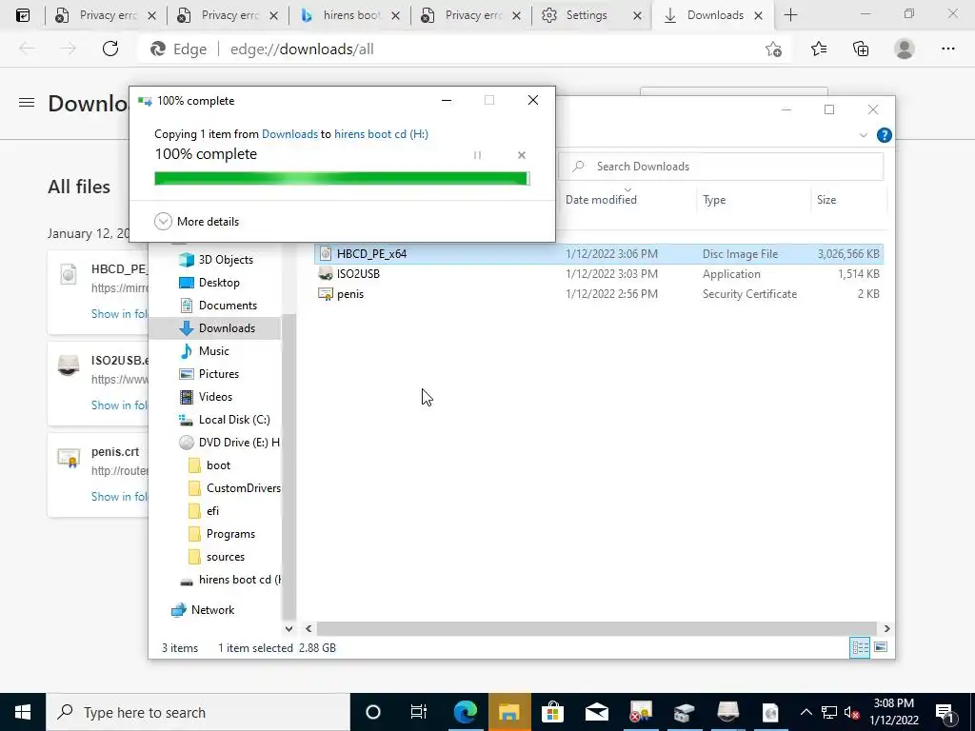
Task: Expand the Explorer ribbon chevron
Action: (x=863, y=135)
